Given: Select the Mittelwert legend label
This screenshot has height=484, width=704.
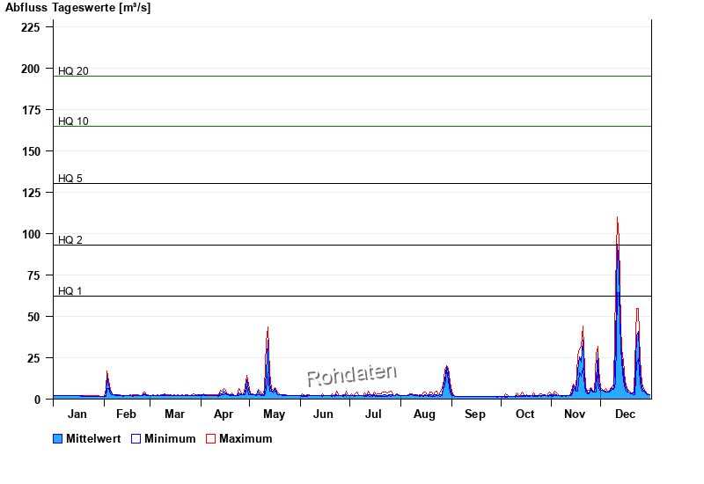Looking at the screenshot, I should pyautogui.click(x=93, y=439).
